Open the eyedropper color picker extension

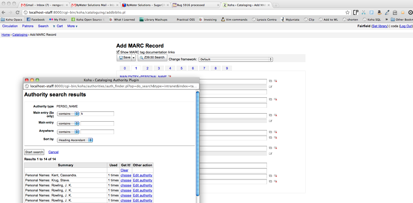387,12
